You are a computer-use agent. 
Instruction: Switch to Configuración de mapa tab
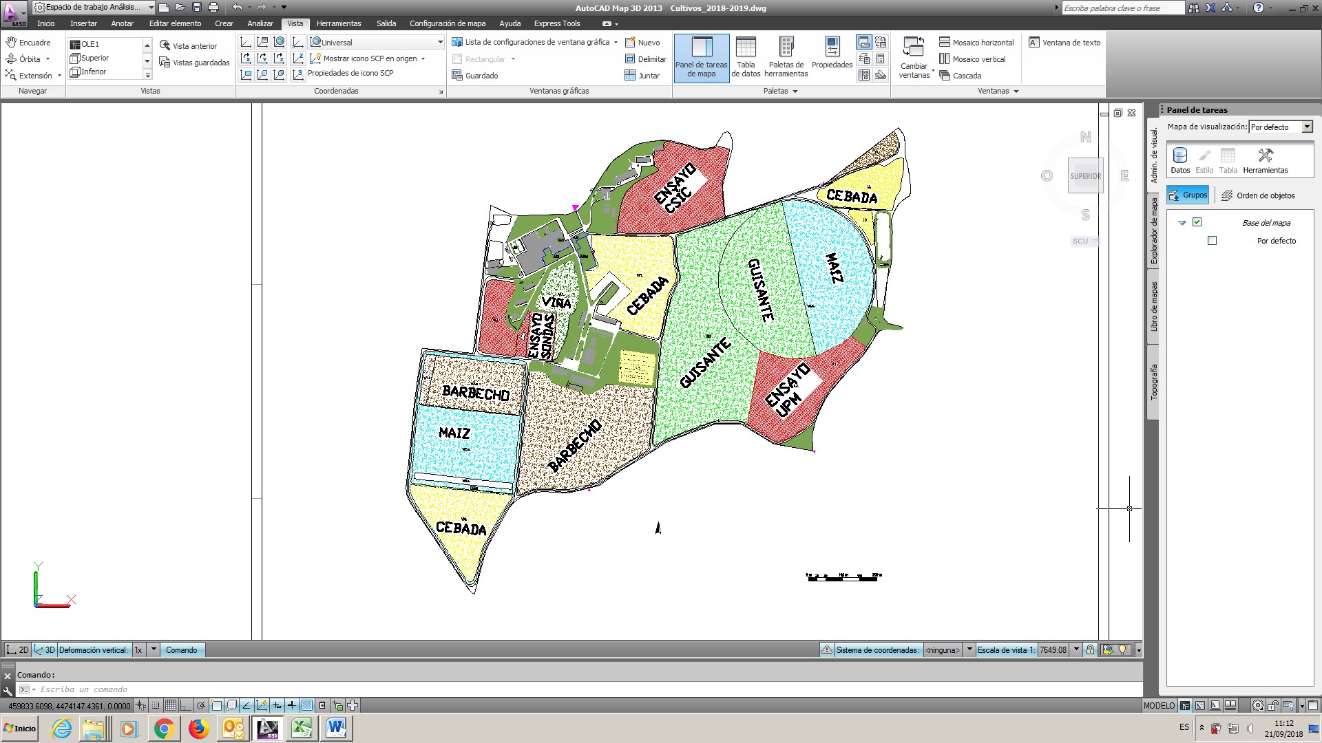448,23
